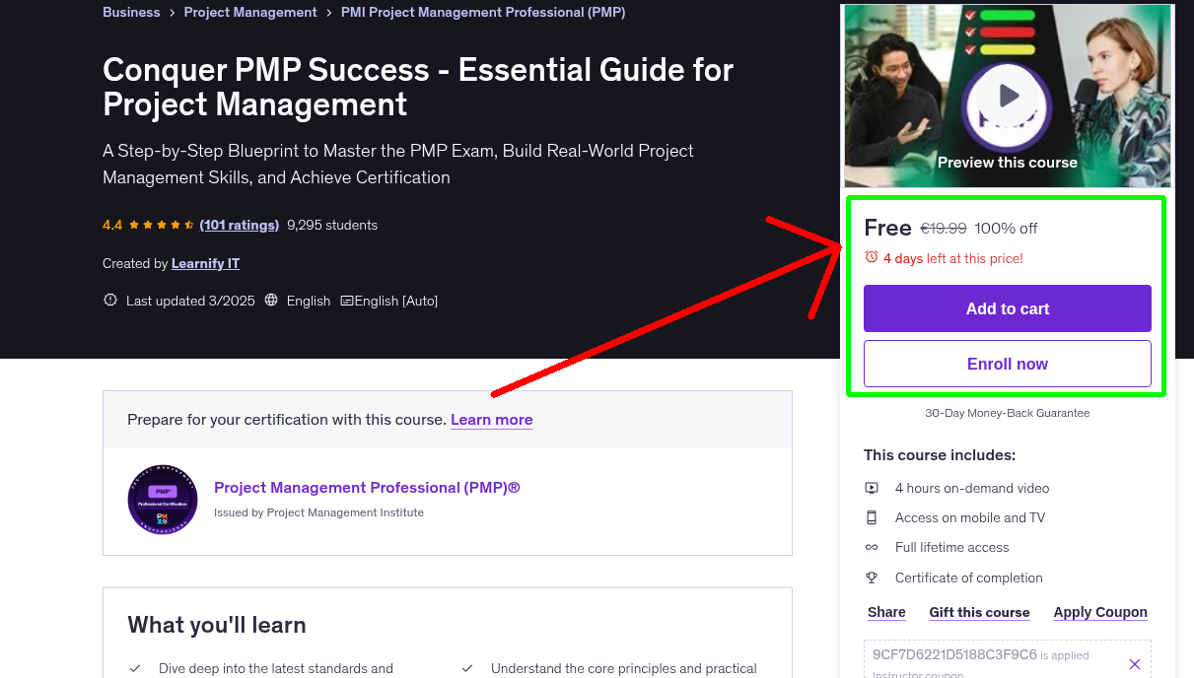Open PMI Project Management Professional breadcrumb

(x=483, y=12)
